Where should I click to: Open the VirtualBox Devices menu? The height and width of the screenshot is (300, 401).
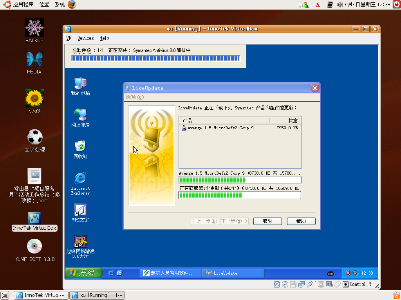click(86, 38)
